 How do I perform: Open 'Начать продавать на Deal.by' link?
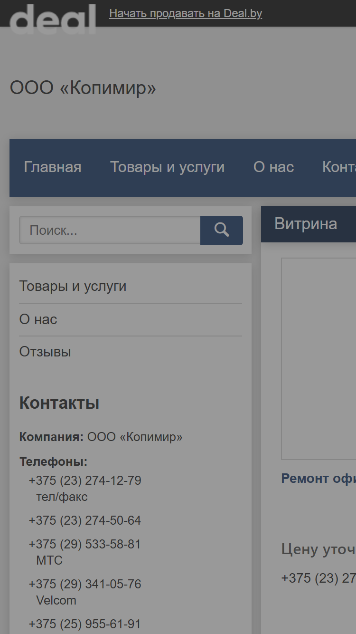(186, 13)
